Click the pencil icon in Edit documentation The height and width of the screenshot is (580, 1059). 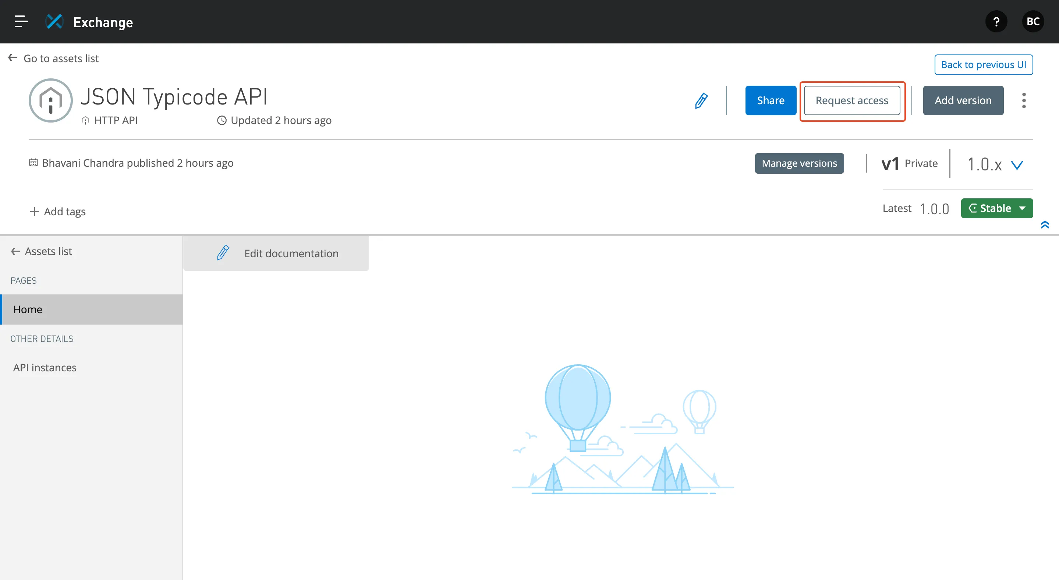(x=223, y=253)
